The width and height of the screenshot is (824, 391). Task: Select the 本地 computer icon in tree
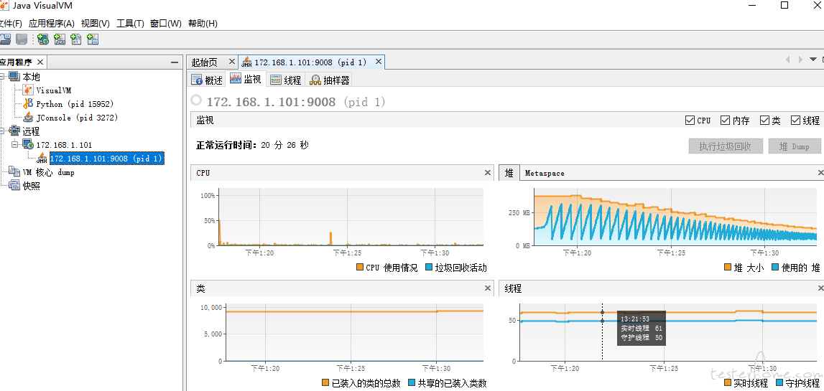click(14, 77)
